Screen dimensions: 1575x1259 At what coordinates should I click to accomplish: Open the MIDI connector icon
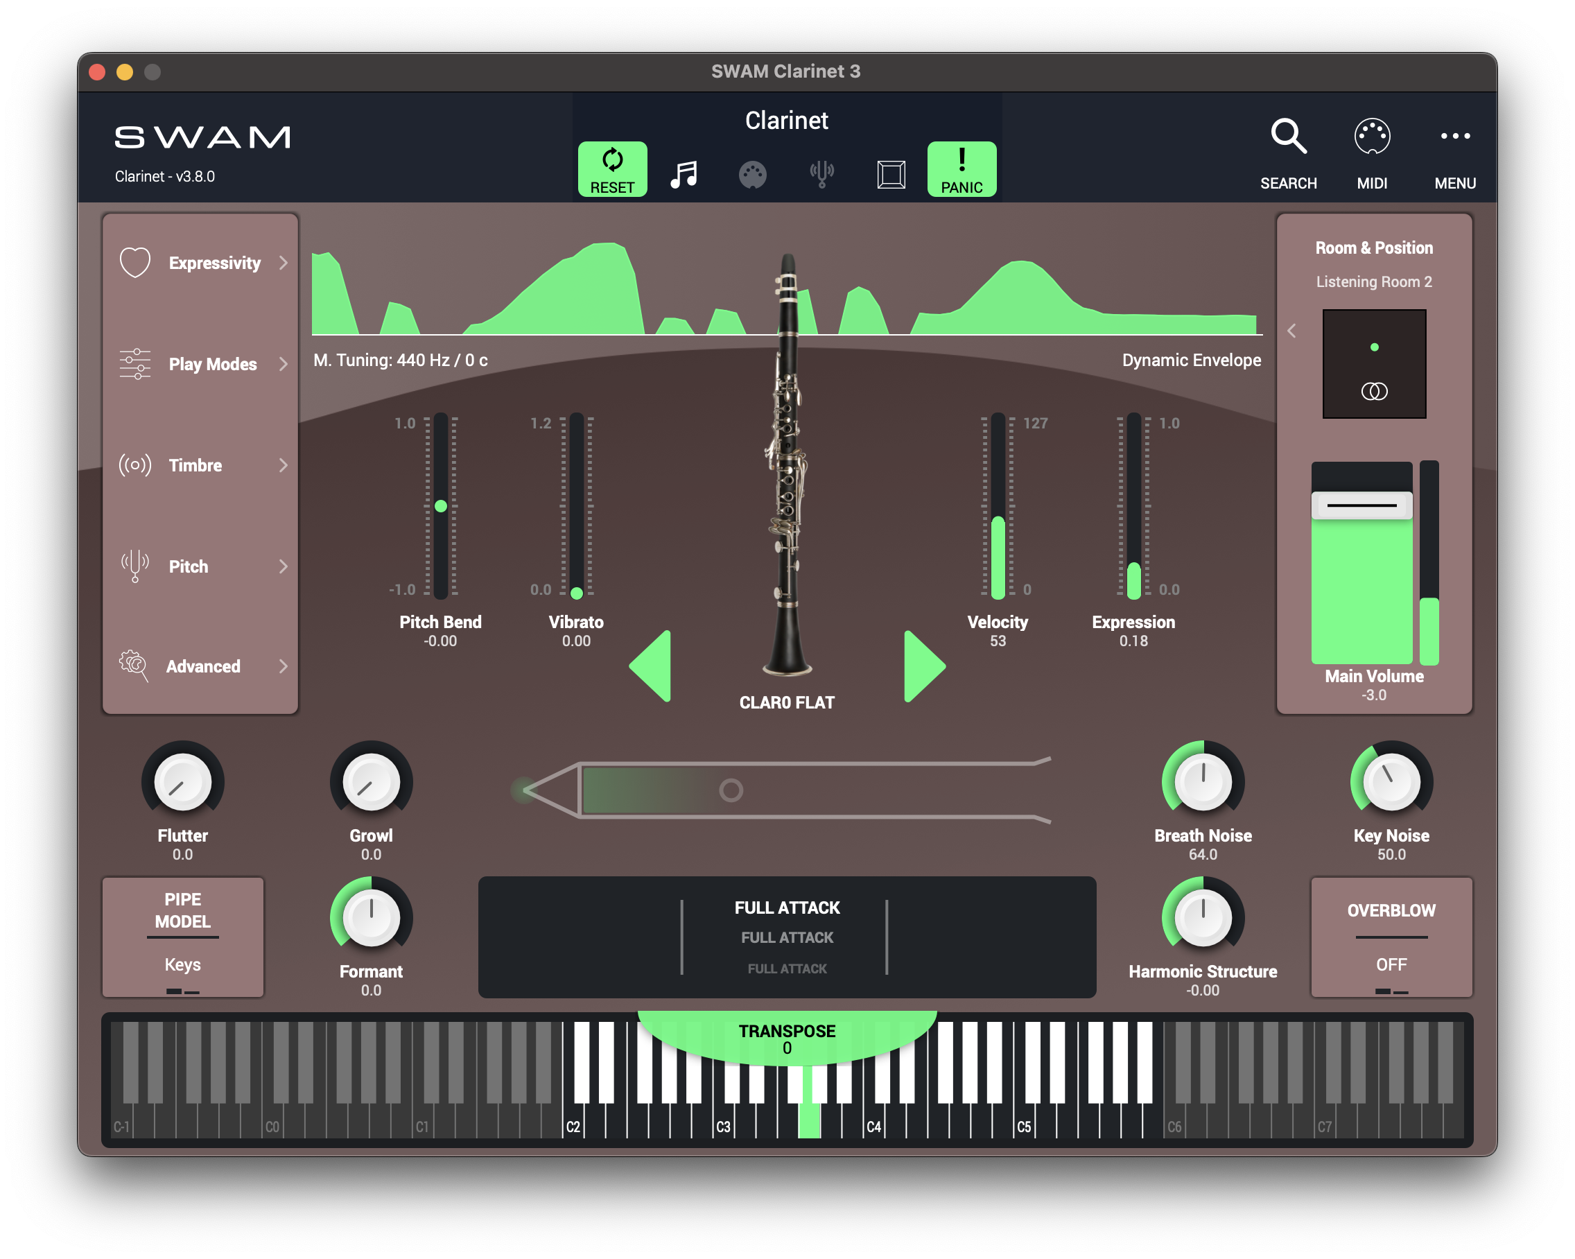pyautogui.click(x=1372, y=137)
